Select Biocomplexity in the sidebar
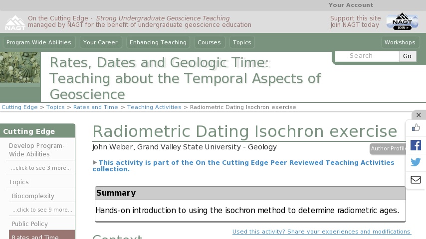426x239 pixels. [33, 196]
